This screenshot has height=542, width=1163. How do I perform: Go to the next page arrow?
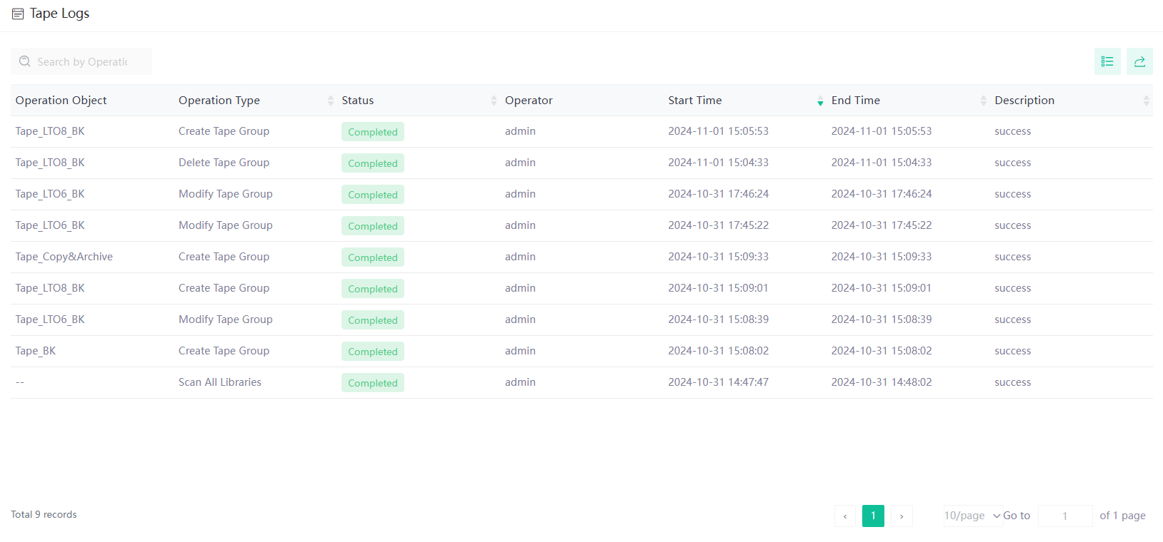(902, 516)
